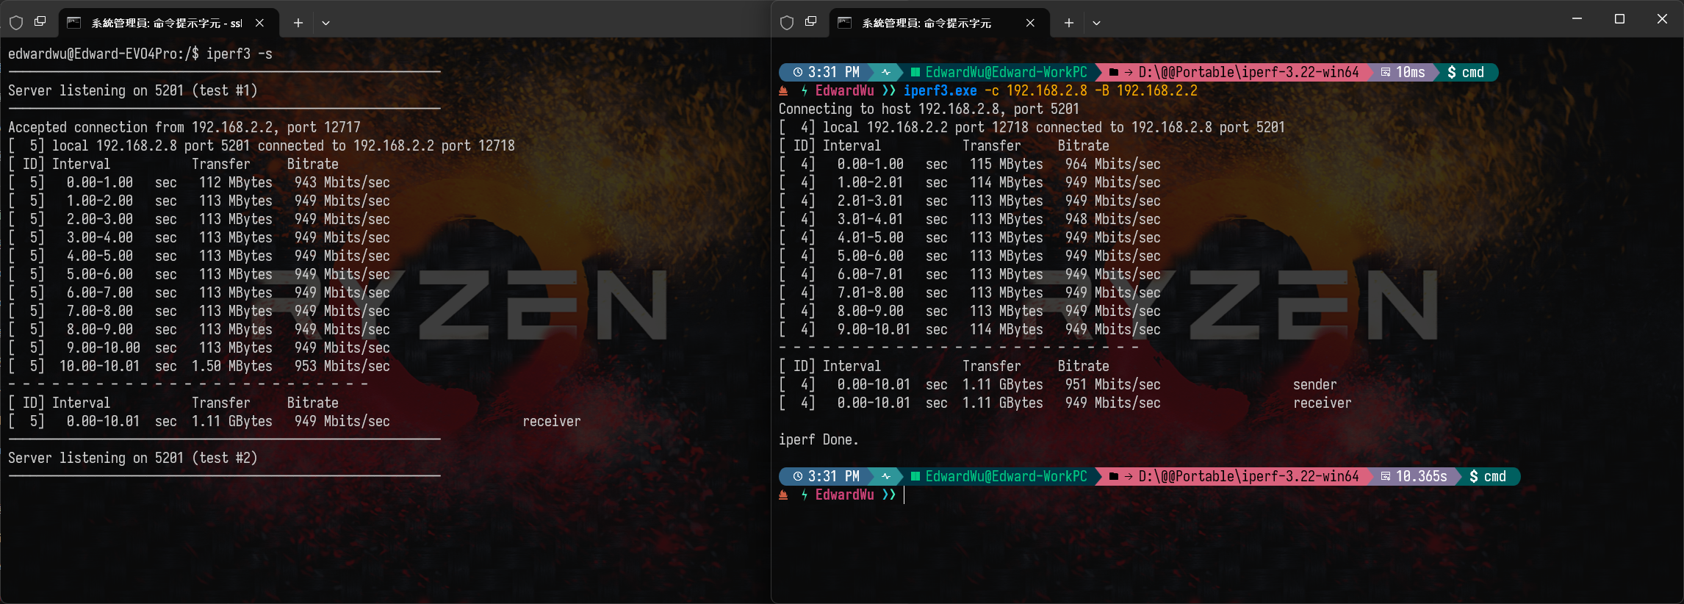Expand the profile dropdown in the left terminal window
Viewport: 1684px width, 604px height.
tap(326, 23)
